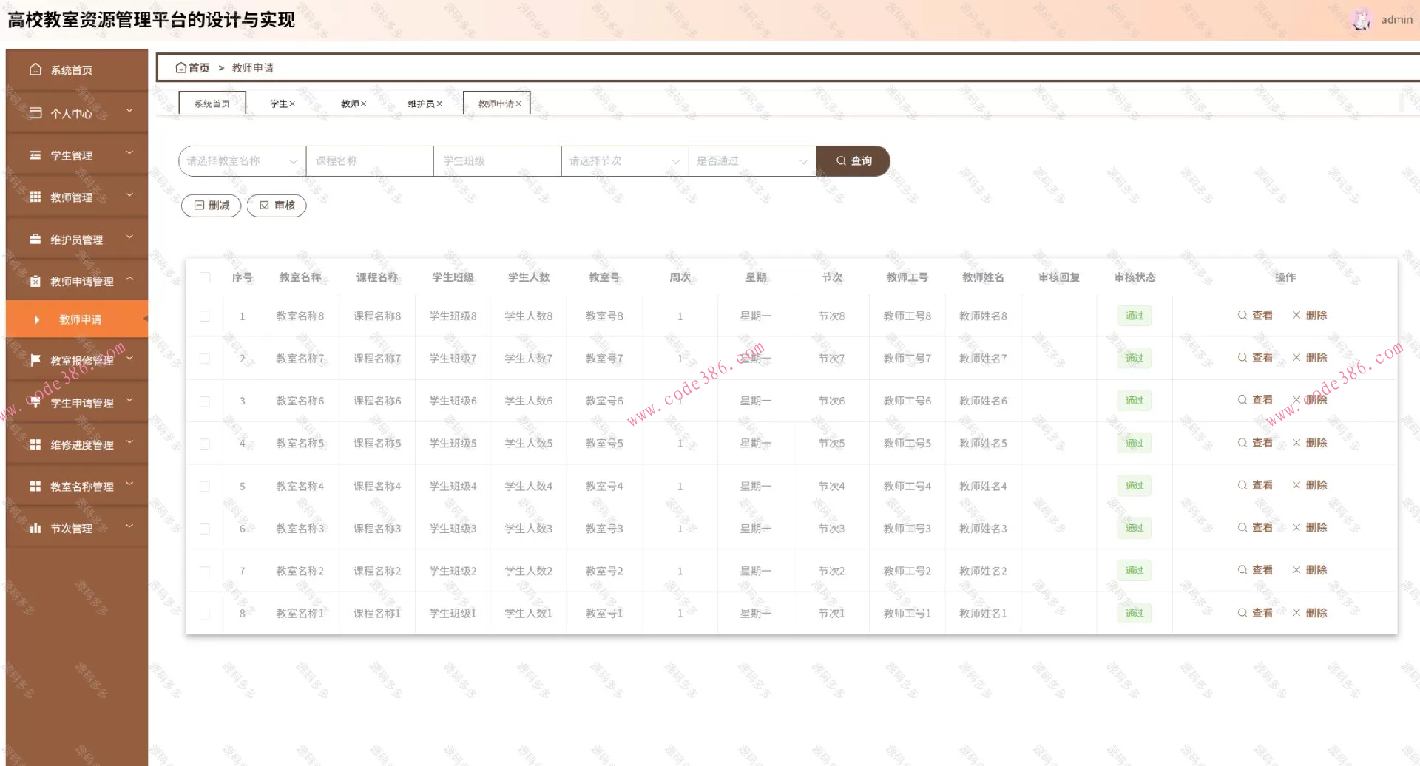This screenshot has width=1420, height=766.
Task: Click the home icon beside 系统首页 in sidebar
Action: (35, 70)
